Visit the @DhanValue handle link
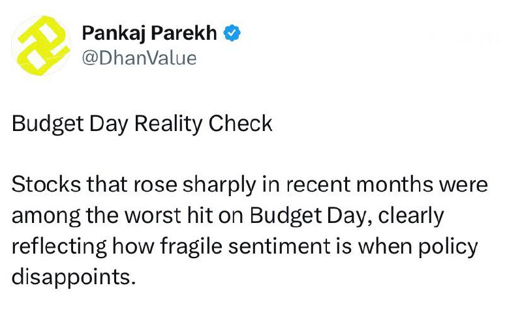Screen dimensions: 522x309 (x=139, y=58)
